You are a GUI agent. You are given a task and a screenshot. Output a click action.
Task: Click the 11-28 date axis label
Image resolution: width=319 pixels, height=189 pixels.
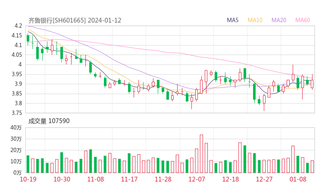(163, 179)
